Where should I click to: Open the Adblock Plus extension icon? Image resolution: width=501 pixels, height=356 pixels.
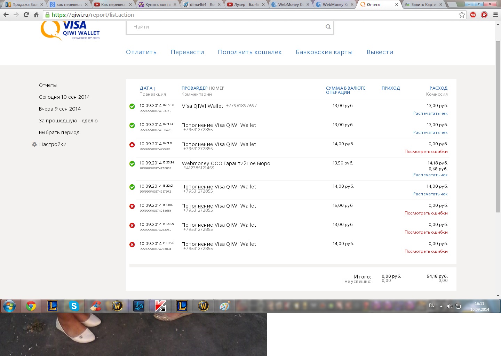(473, 15)
